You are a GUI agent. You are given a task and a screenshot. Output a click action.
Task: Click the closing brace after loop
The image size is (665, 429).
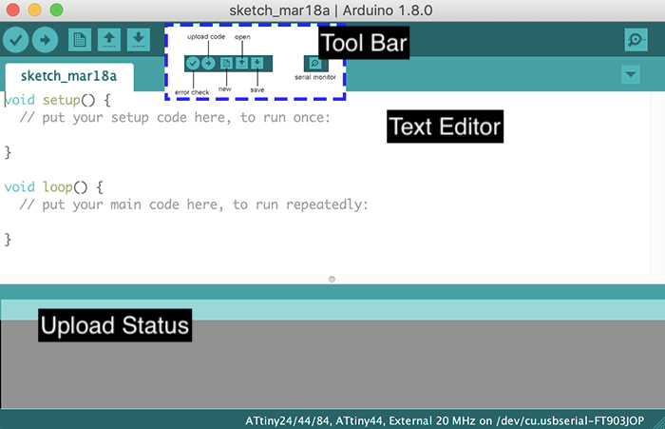coord(8,240)
